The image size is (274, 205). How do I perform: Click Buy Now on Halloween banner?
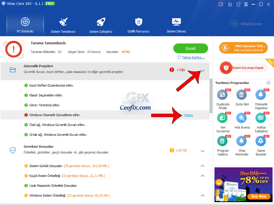pyautogui.click(x=259, y=196)
